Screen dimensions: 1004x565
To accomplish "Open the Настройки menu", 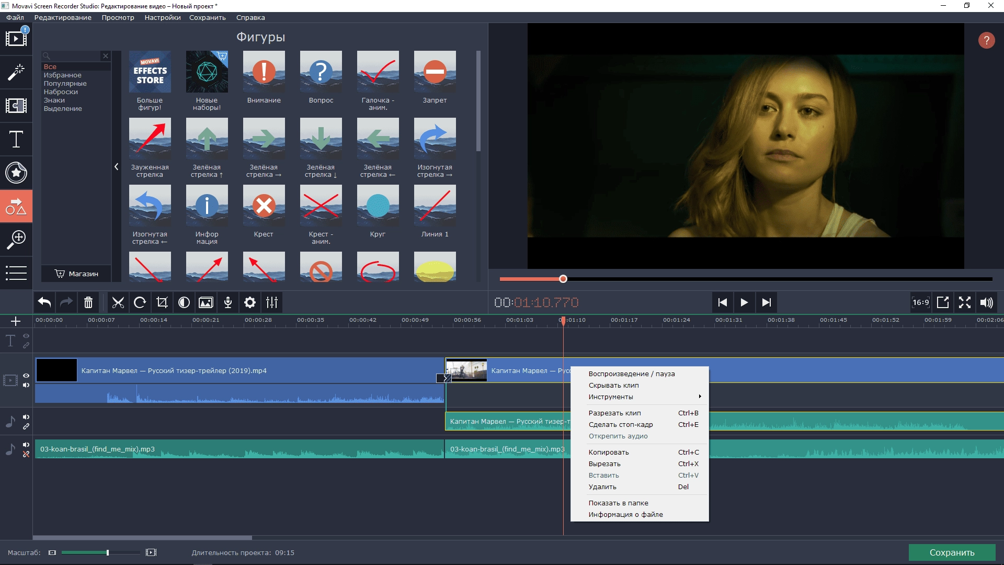I will (163, 17).
